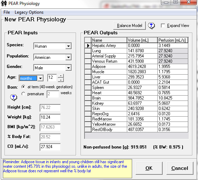Open the Species dropdown

(68, 46)
